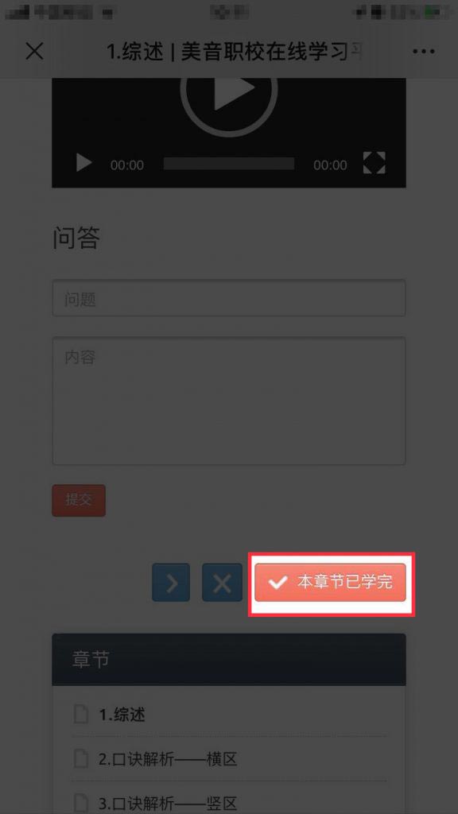Submit the question with 提交 button

pos(79,501)
